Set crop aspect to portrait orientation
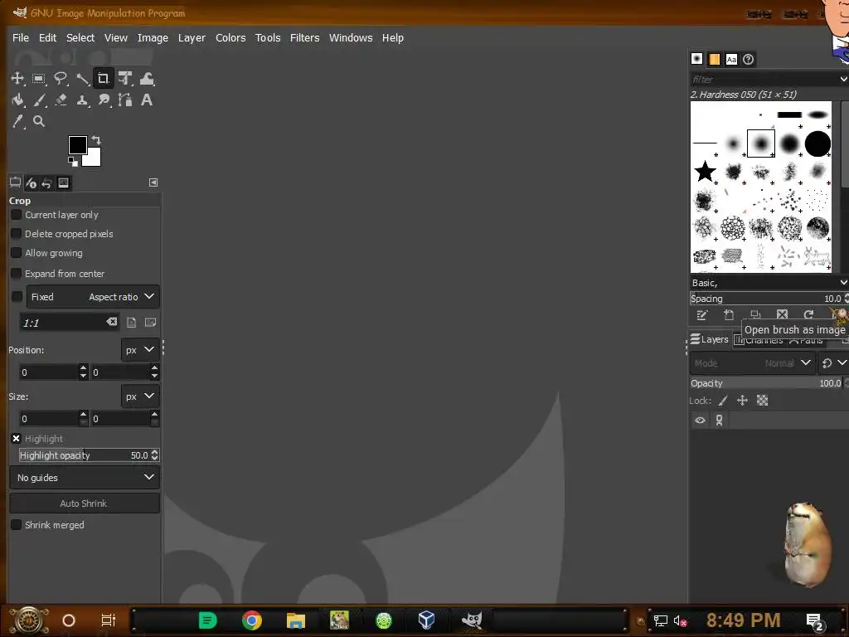Viewport: 849px width, 637px height. (131, 323)
